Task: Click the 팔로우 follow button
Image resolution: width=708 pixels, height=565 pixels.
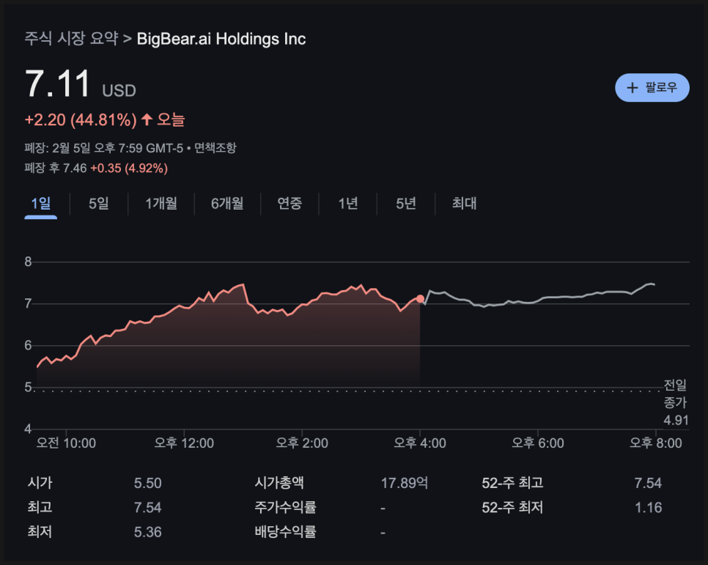Action: click(x=652, y=88)
